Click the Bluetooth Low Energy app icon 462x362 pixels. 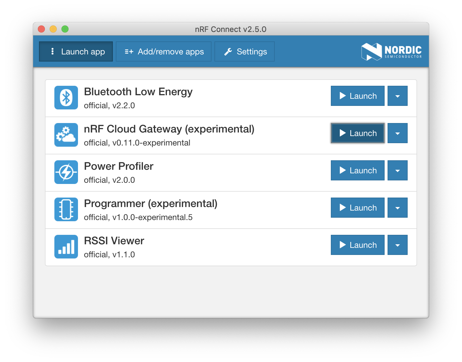point(66,98)
